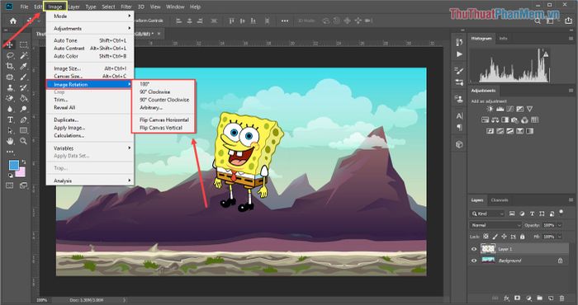Click the Layer 1 thumbnail

tap(488, 249)
